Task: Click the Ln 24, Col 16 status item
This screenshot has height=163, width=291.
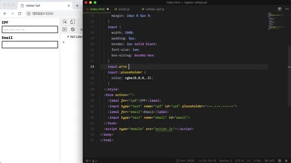Action: [x=207, y=161]
